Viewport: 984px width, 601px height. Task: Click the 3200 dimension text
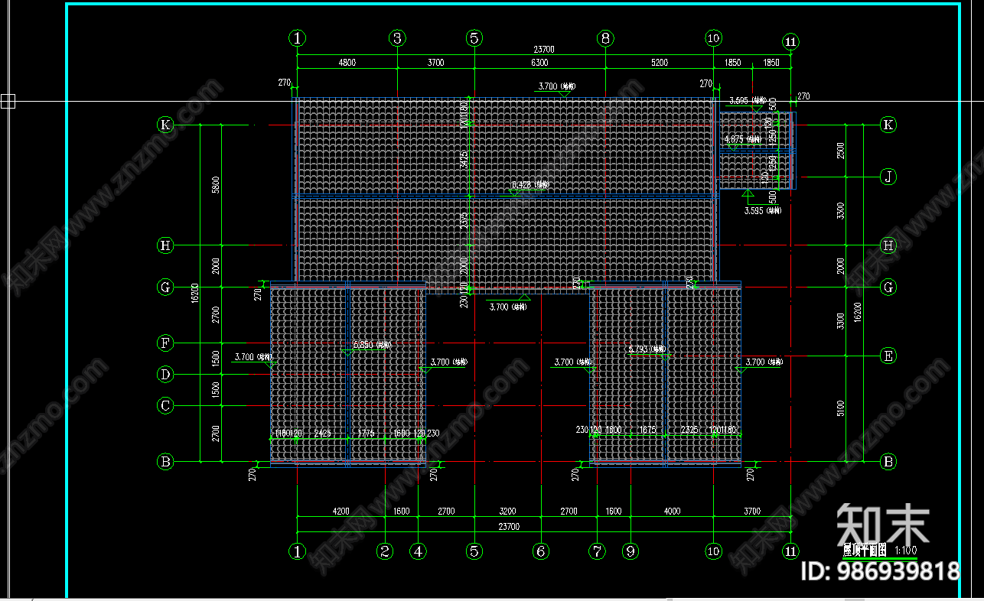(x=507, y=512)
